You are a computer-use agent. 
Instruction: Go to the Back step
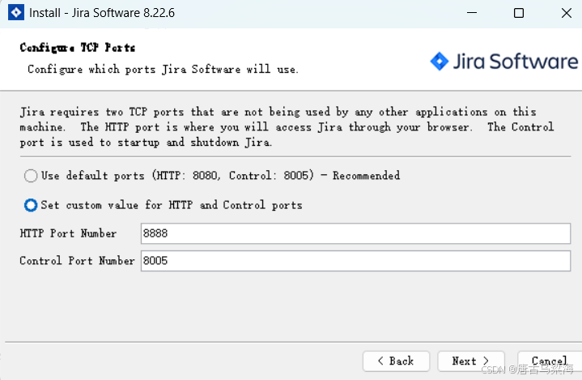point(396,361)
